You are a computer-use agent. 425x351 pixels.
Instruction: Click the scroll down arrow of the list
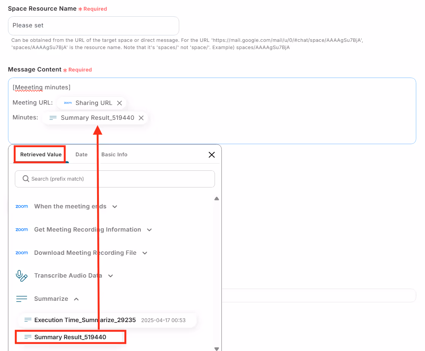(x=216, y=349)
